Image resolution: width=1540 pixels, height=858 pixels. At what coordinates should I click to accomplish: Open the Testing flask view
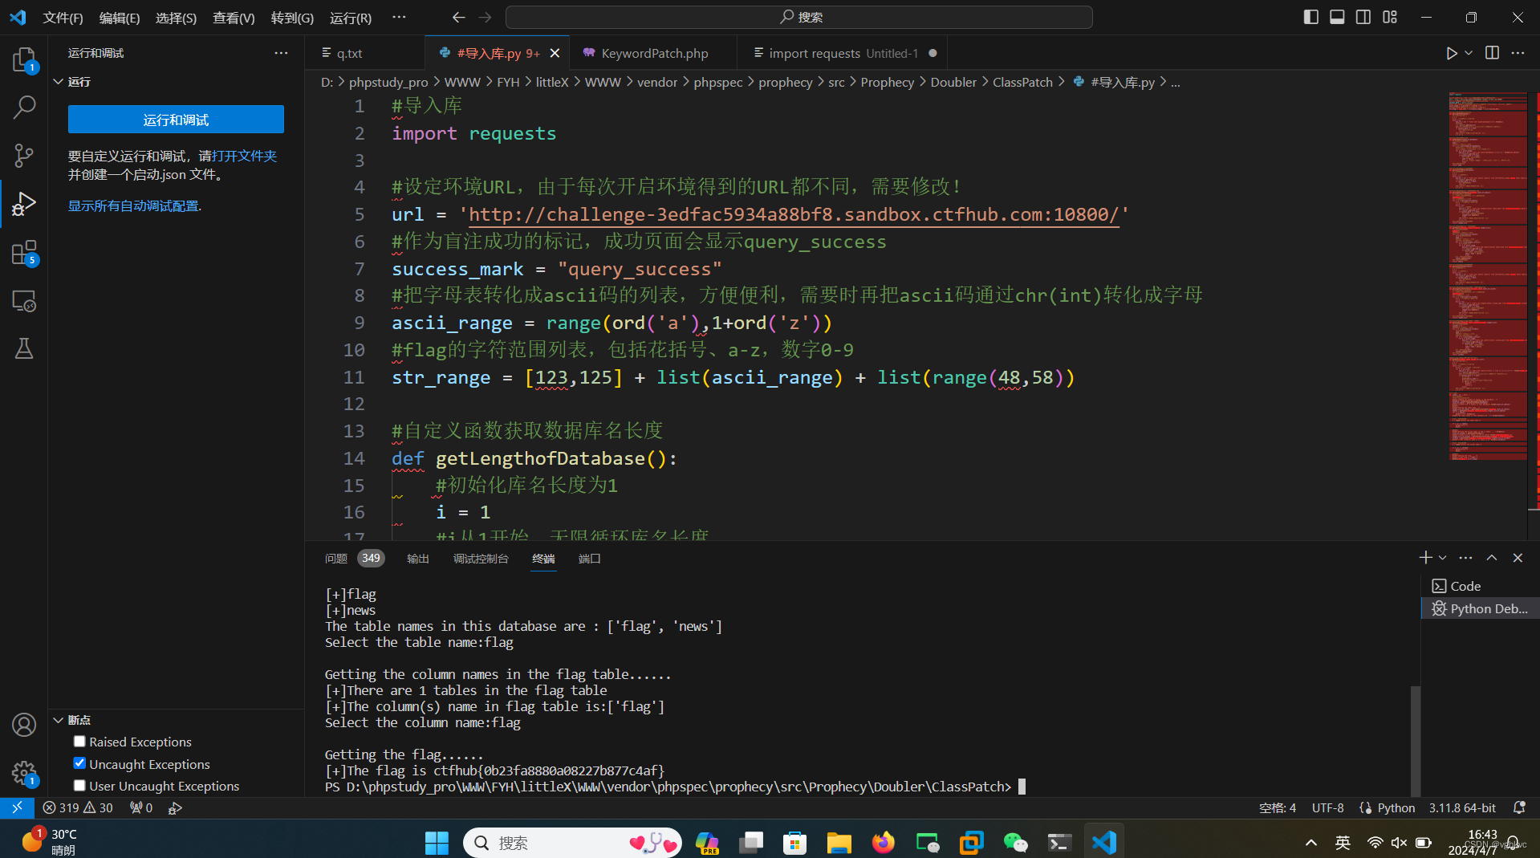click(24, 348)
